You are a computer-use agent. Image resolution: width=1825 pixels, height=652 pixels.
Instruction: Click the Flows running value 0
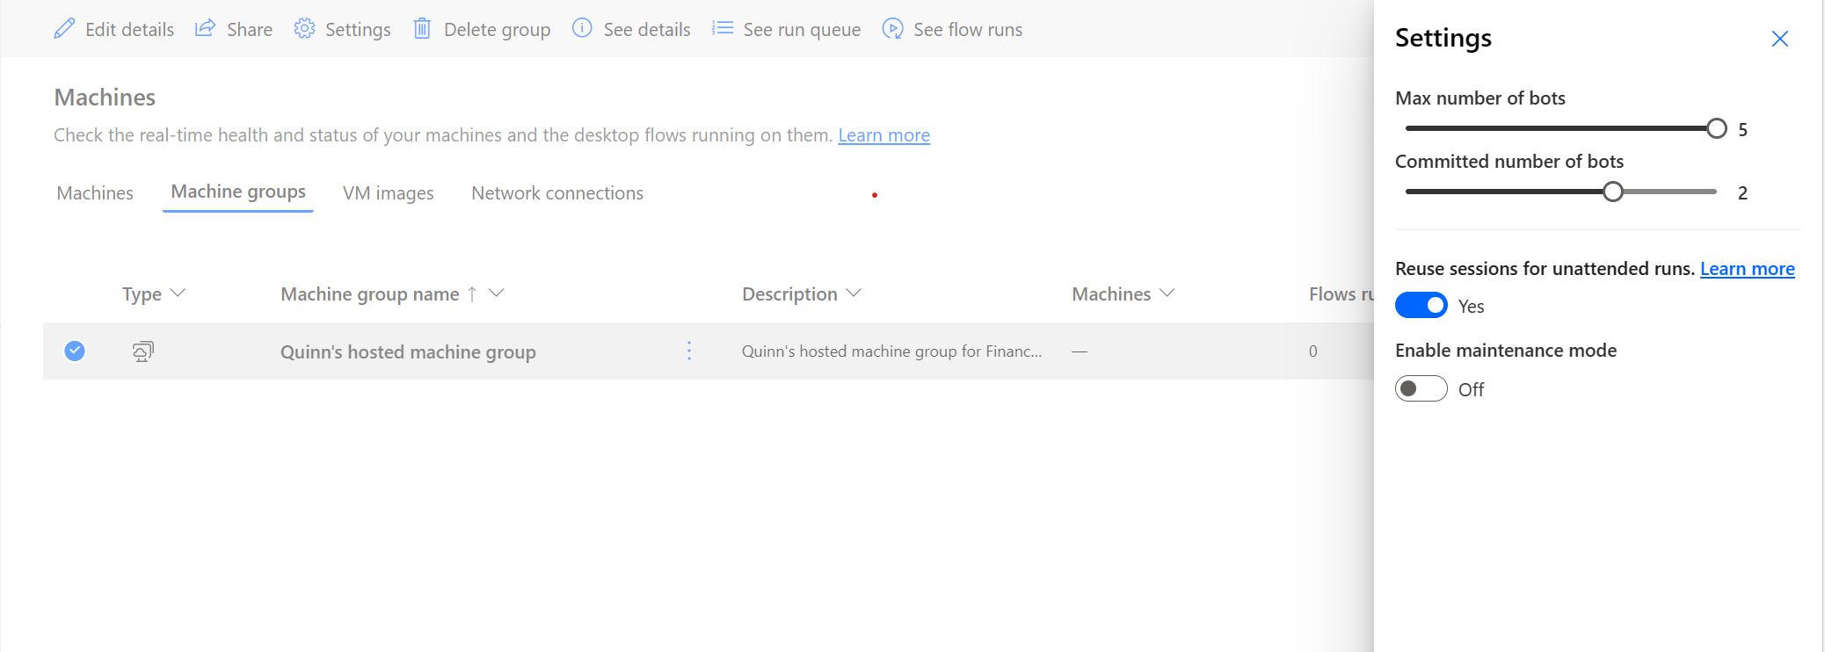(1312, 351)
